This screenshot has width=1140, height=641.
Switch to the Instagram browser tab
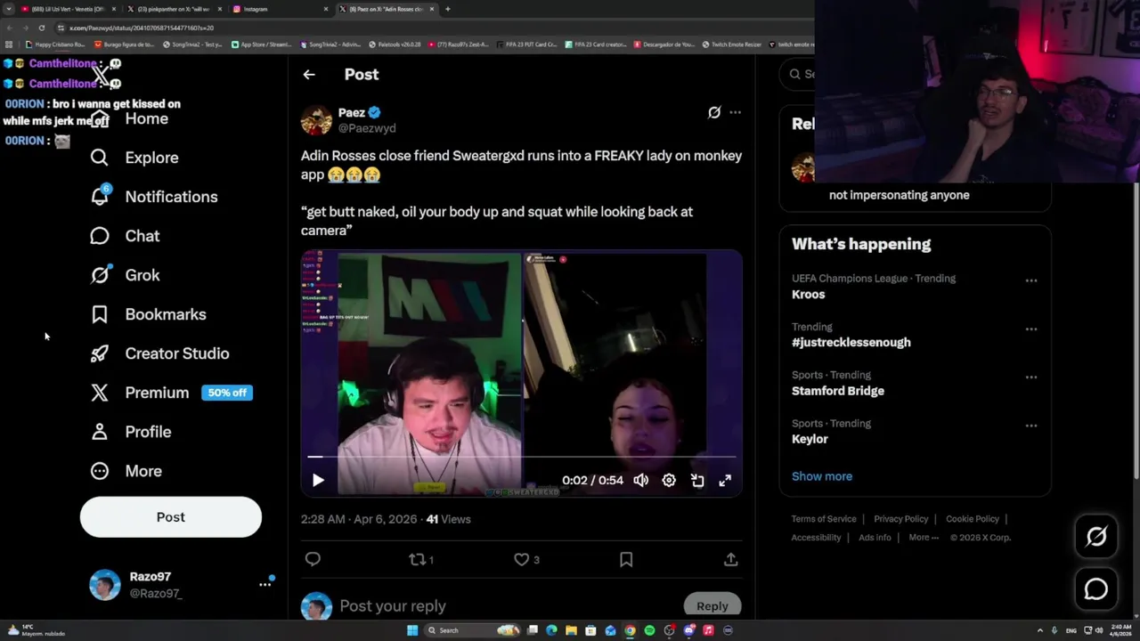coord(279,9)
